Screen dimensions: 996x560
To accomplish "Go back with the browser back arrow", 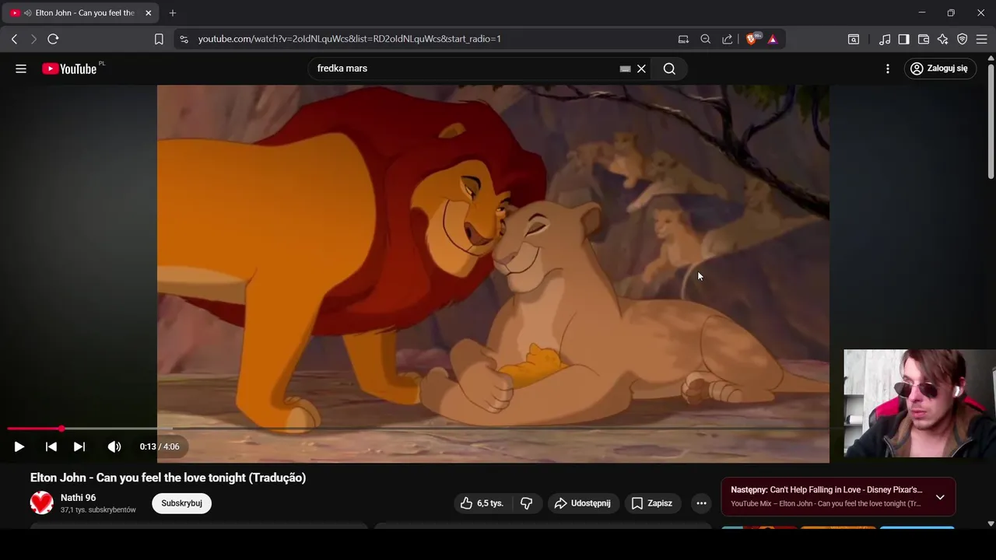I will [14, 39].
